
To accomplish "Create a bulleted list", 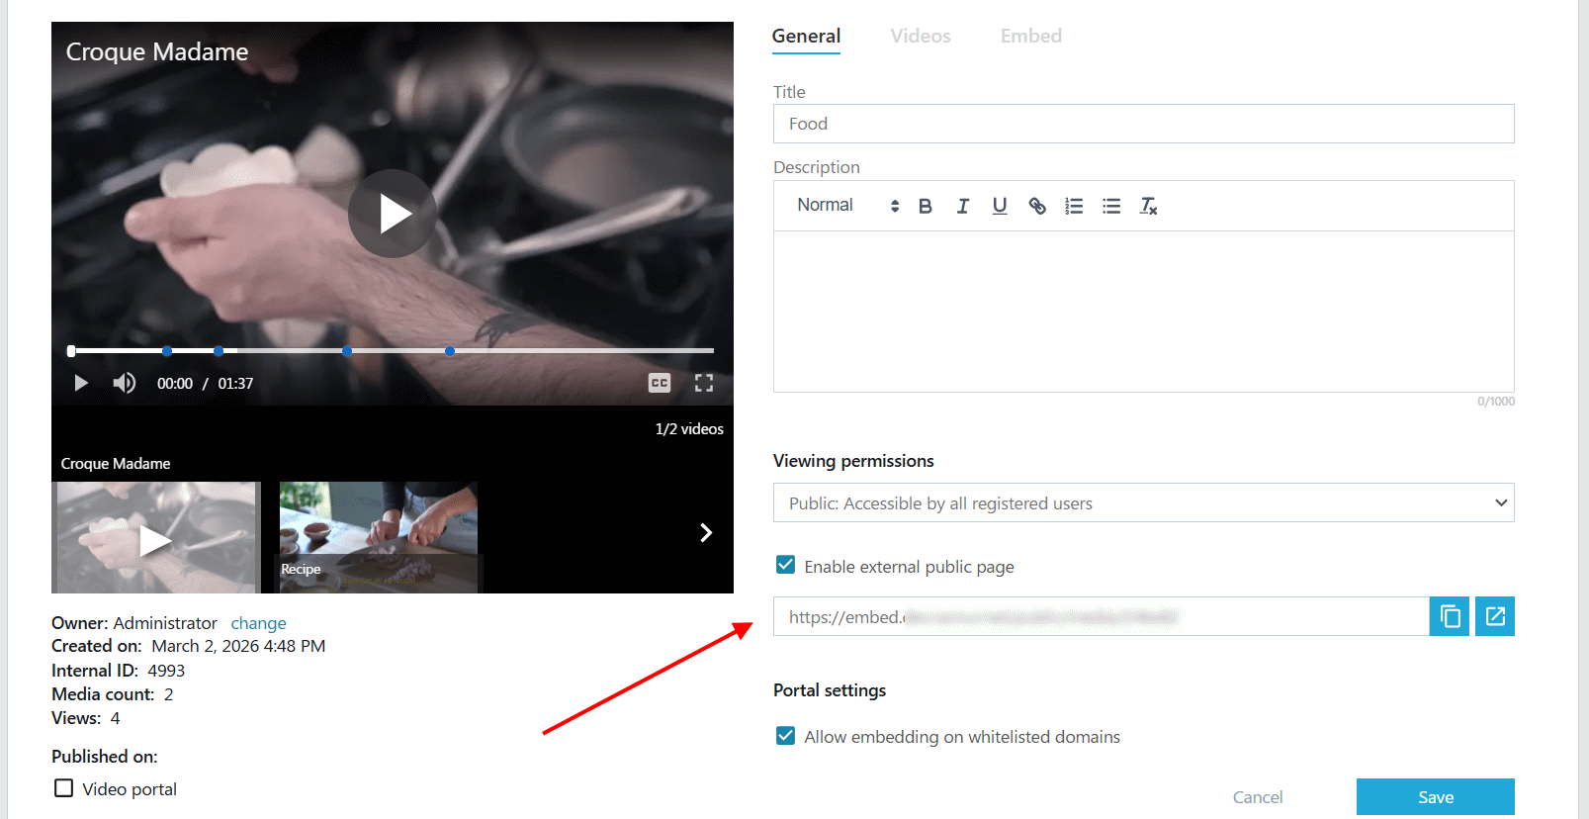I will coord(1111,206).
